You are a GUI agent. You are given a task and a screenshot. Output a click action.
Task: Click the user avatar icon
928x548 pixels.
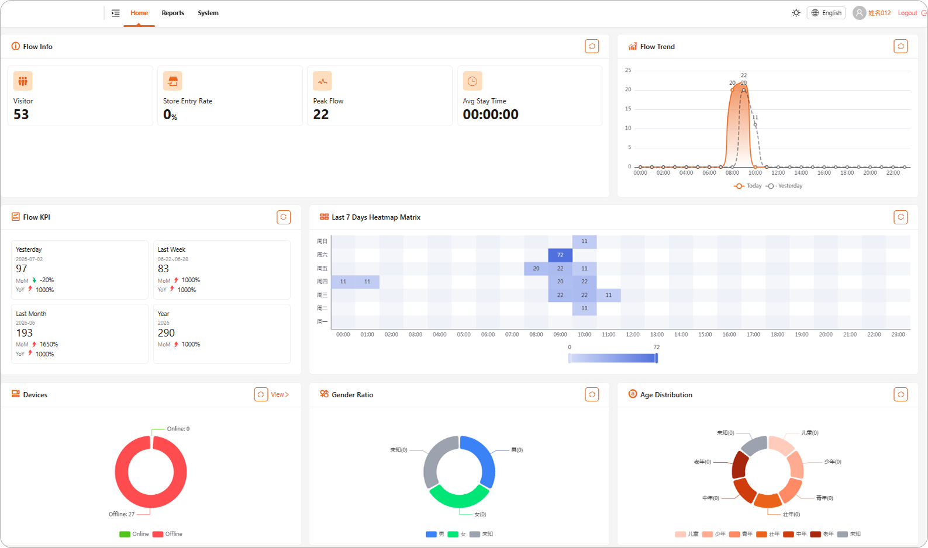pyautogui.click(x=859, y=13)
